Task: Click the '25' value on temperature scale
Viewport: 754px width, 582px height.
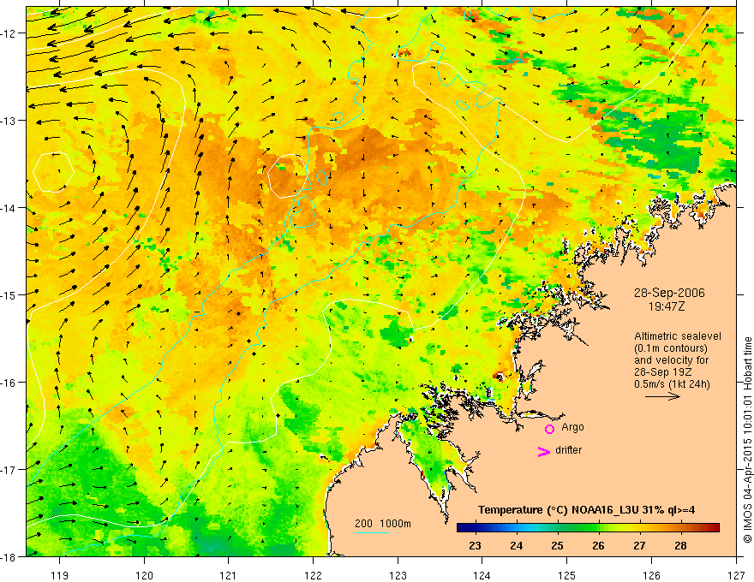Action: tap(557, 545)
